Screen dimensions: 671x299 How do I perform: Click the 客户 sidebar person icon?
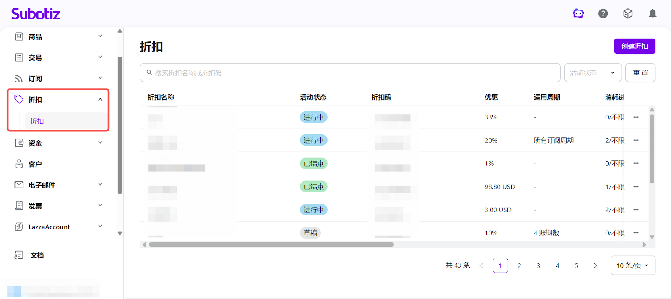pyautogui.click(x=19, y=164)
